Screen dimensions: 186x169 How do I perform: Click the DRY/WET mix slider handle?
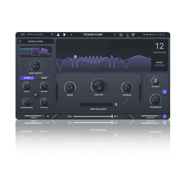click(112, 116)
